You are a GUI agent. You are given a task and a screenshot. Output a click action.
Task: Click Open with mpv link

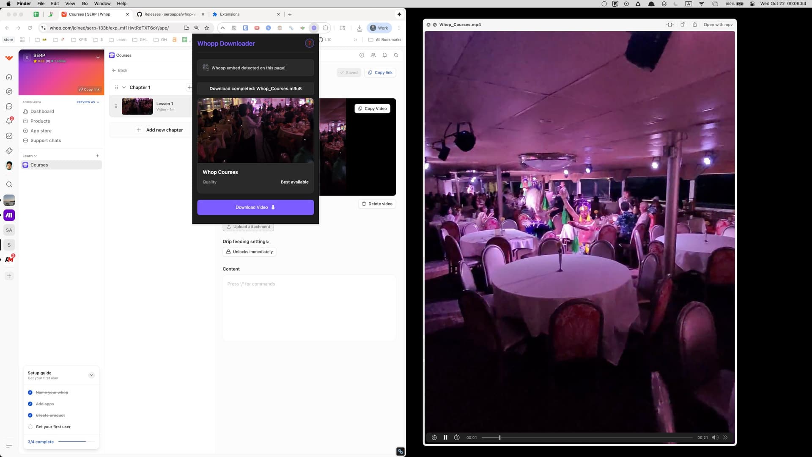point(718,25)
